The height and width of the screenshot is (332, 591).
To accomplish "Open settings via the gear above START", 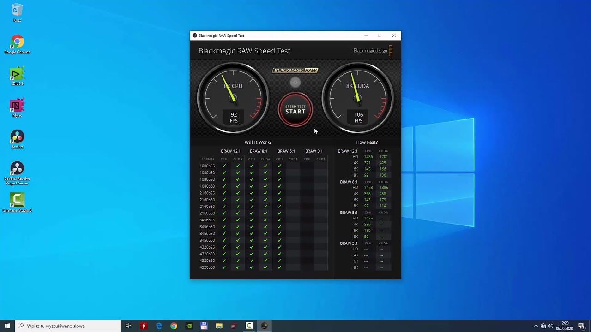I will click(295, 83).
